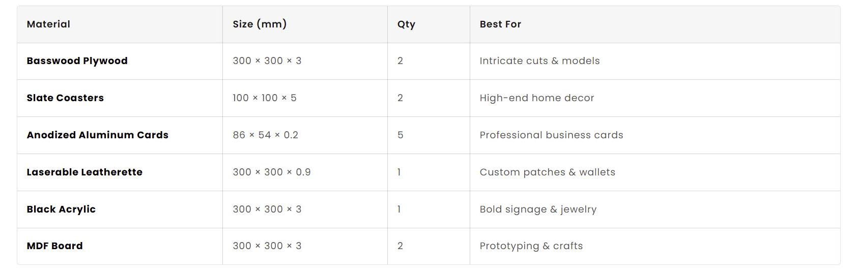This screenshot has width=857, height=270.
Task: Click the 86 × 54 × 0.2 size cell
Action: [266, 135]
